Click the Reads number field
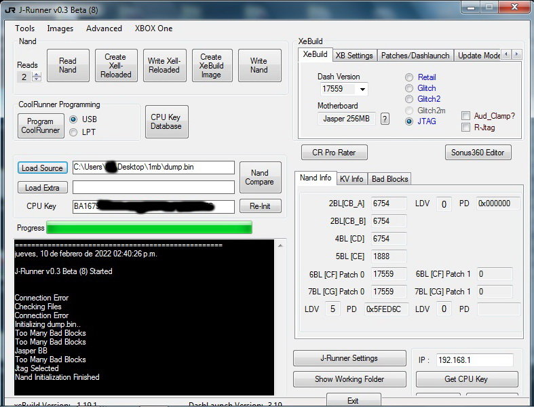Image resolution: width=534 pixels, height=407 pixels. 24,77
